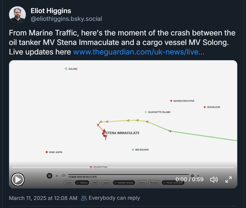Close the Marine Traffic playback bar
Screen dimensions: 246x208
click(x=198, y=176)
